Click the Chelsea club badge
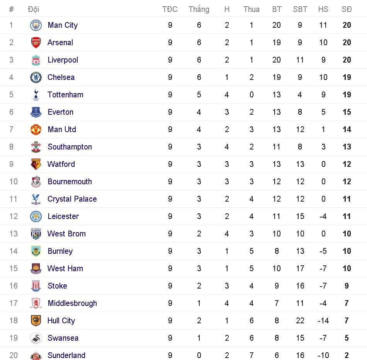The image size is (367, 360). pyautogui.click(x=36, y=77)
